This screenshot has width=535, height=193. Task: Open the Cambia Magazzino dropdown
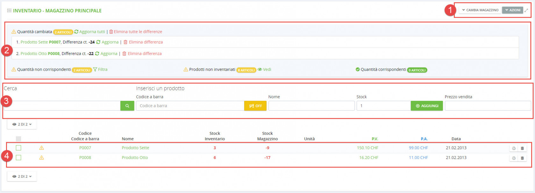pos(480,10)
